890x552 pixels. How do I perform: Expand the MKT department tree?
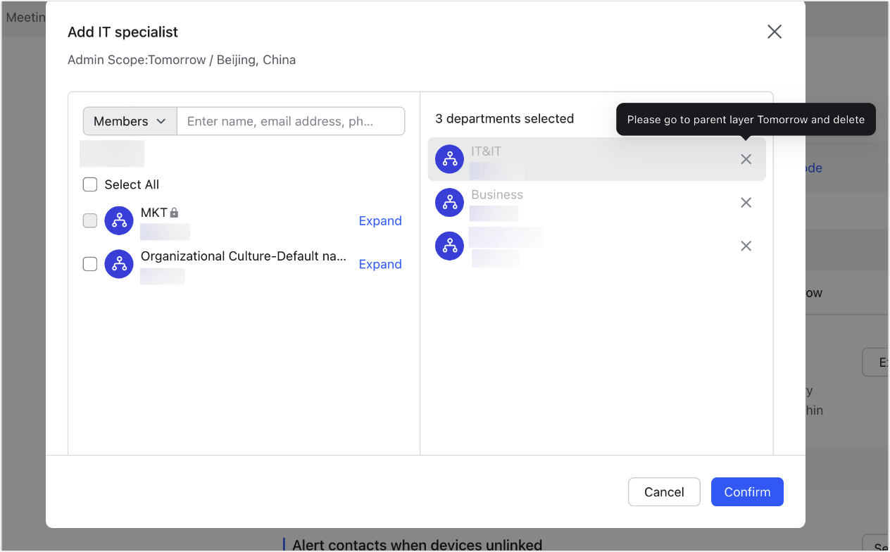(x=380, y=220)
